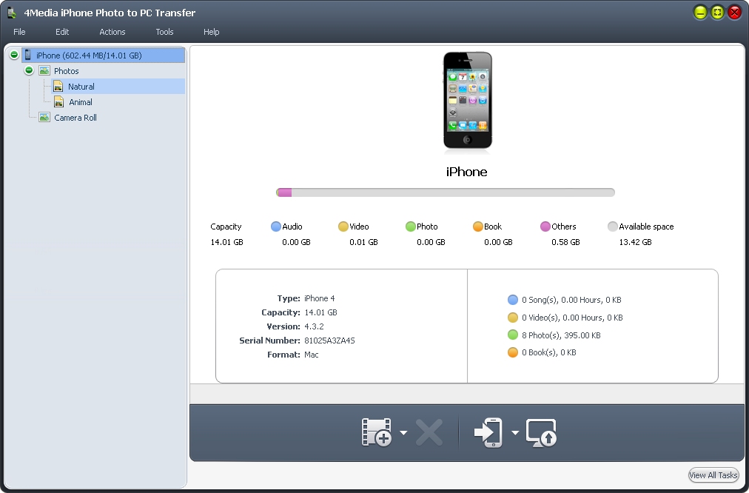Click the gray Available space legend dot
The width and height of the screenshot is (749, 493).
tap(612, 227)
